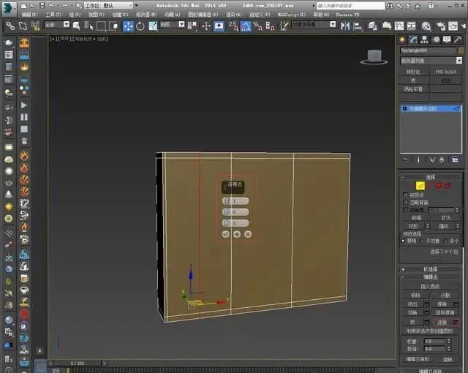Viewport: 468px width, 373px height.
Task: Open the Create panel tab icon
Action: click(x=402, y=39)
